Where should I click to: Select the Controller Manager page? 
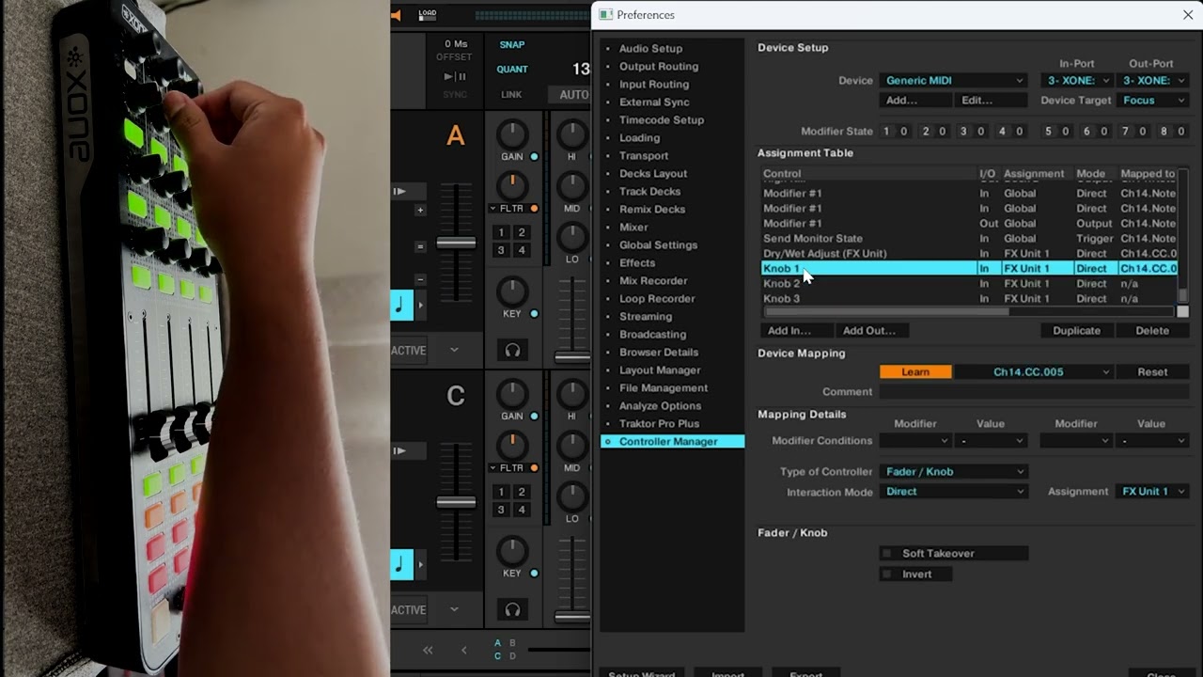pos(672,441)
